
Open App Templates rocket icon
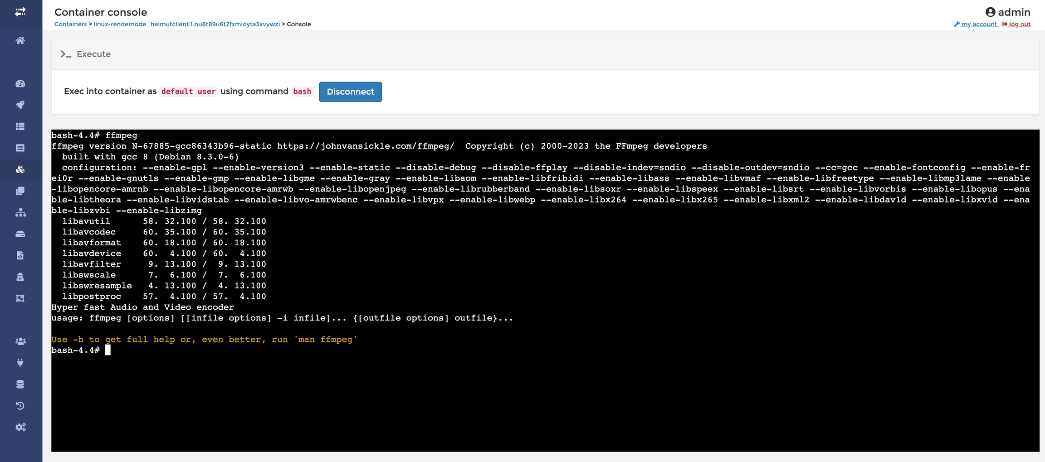[20, 105]
